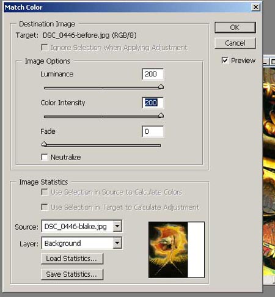Click the Destination Image group label
This screenshot has height=297, width=275.
(x=47, y=24)
